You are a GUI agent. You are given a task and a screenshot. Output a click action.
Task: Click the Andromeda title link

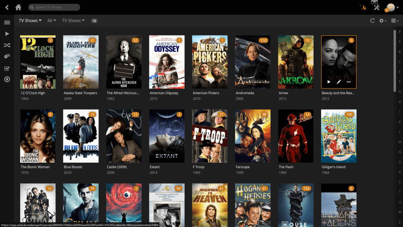coord(245,93)
